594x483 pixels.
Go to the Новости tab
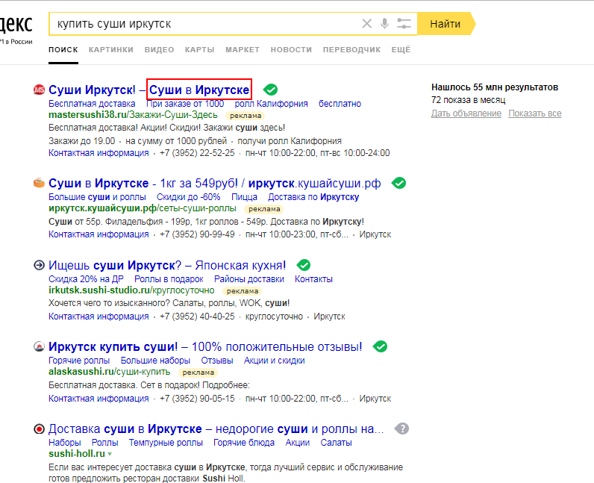[291, 50]
